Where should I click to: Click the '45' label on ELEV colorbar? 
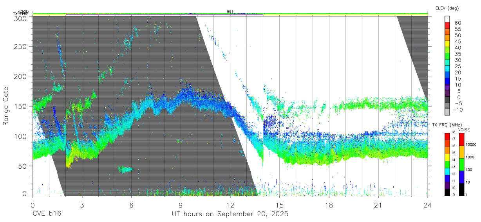coord(457,42)
